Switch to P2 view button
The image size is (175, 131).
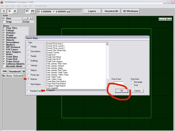(33, 11)
